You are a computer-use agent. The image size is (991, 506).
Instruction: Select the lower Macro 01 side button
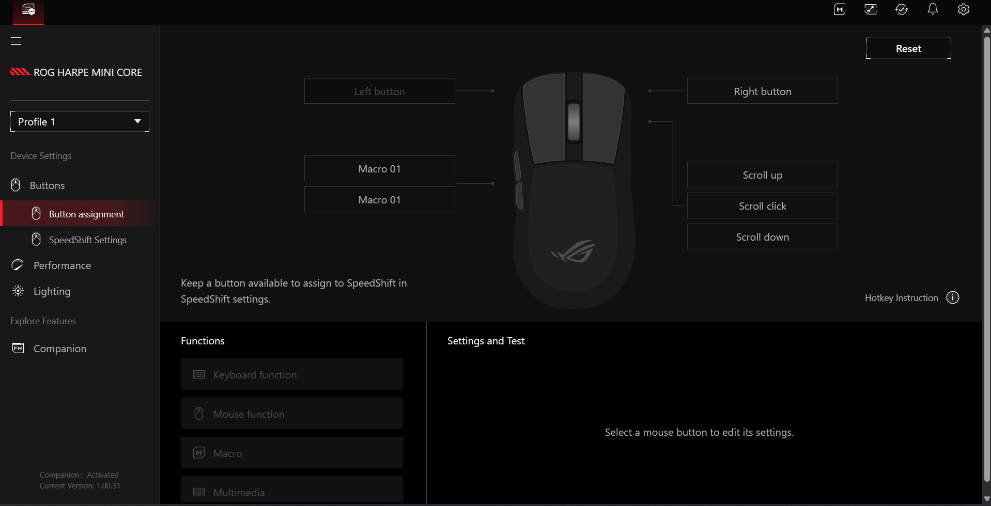(x=380, y=200)
